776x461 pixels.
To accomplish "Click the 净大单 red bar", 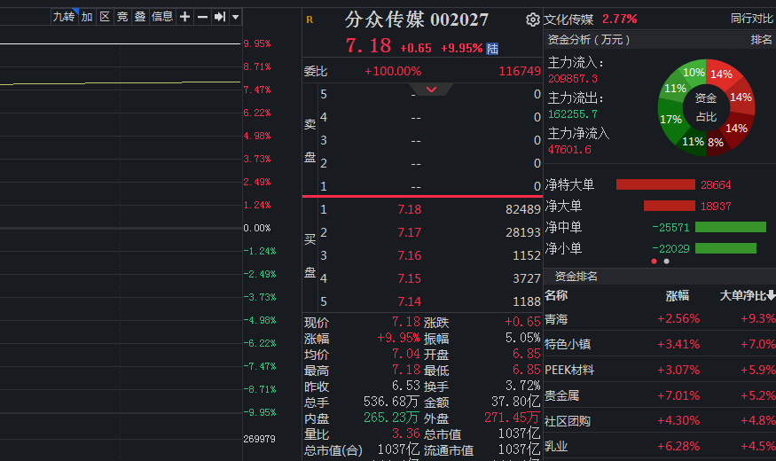I will (x=670, y=206).
